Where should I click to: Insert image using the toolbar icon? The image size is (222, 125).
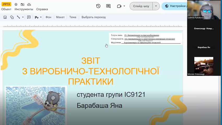tap(5, 17)
